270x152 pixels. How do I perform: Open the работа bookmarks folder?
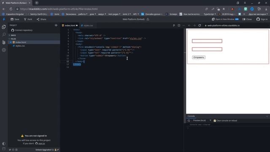coord(83,14)
